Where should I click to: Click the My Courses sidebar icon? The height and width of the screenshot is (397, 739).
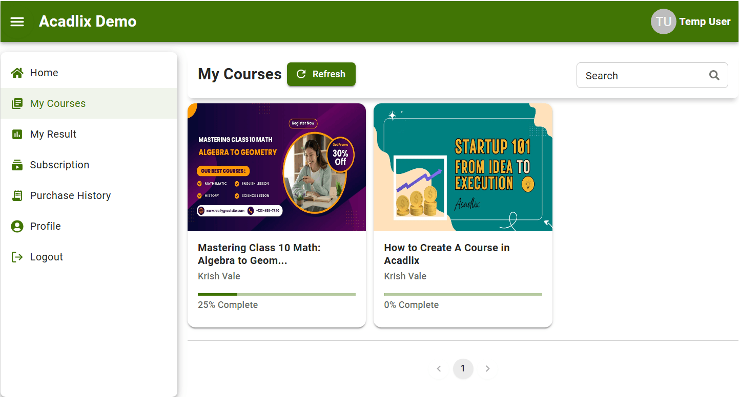pyautogui.click(x=17, y=103)
